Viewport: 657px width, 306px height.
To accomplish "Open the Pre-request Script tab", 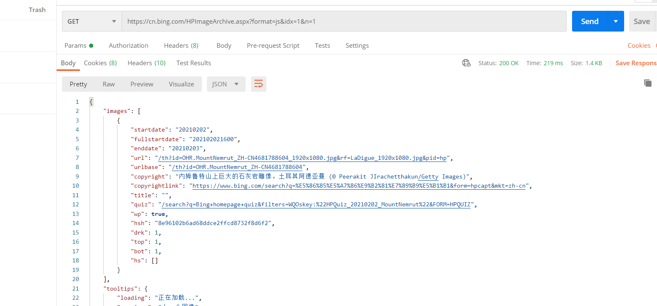I will point(273,46).
